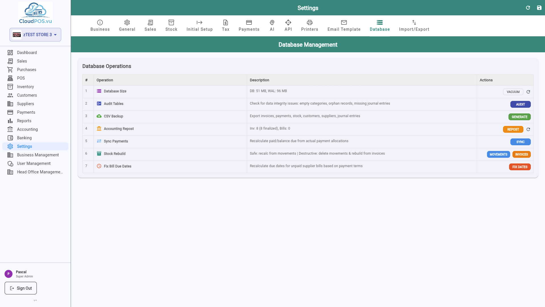The height and width of the screenshot is (307, 545).
Task: Open the Payments settings tab
Action: [249, 26]
